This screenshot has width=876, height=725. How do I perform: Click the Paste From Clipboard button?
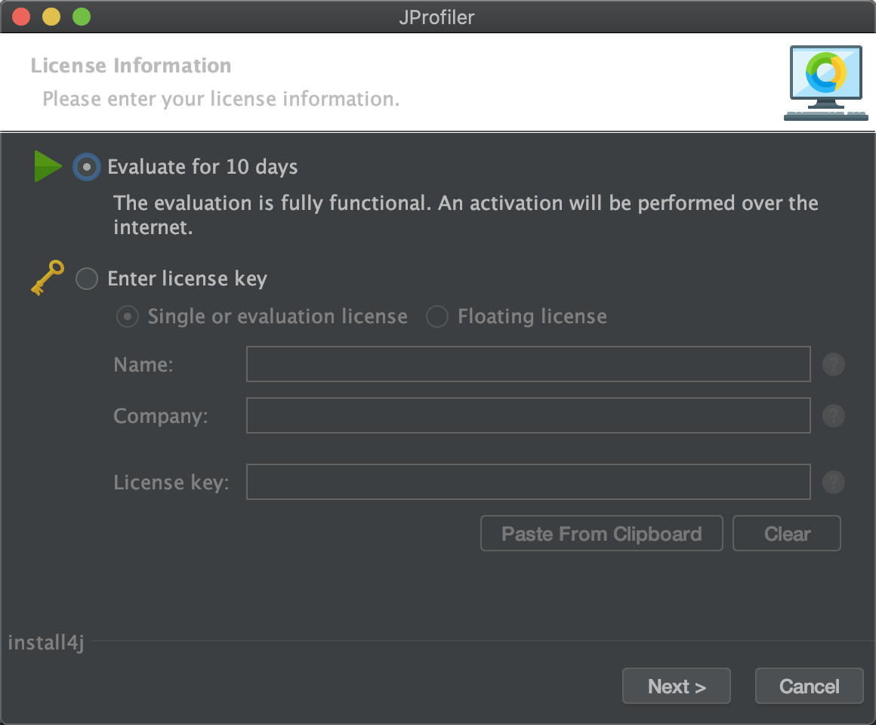pyautogui.click(x=602, y=533)
